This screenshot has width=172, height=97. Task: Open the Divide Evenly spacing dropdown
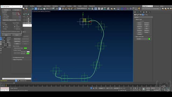12,20
